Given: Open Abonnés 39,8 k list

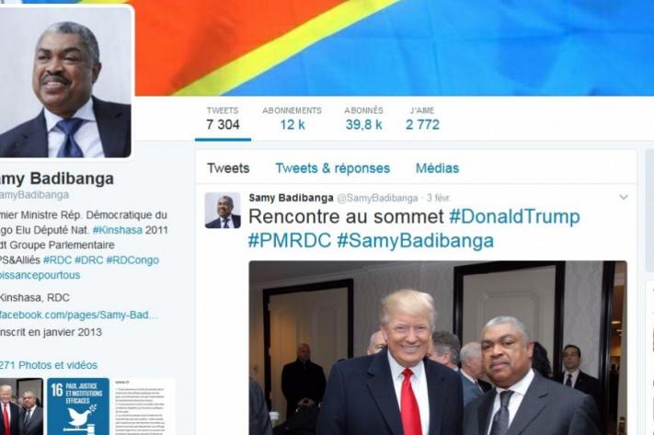Looking at the screenshot, I should 363,119.
